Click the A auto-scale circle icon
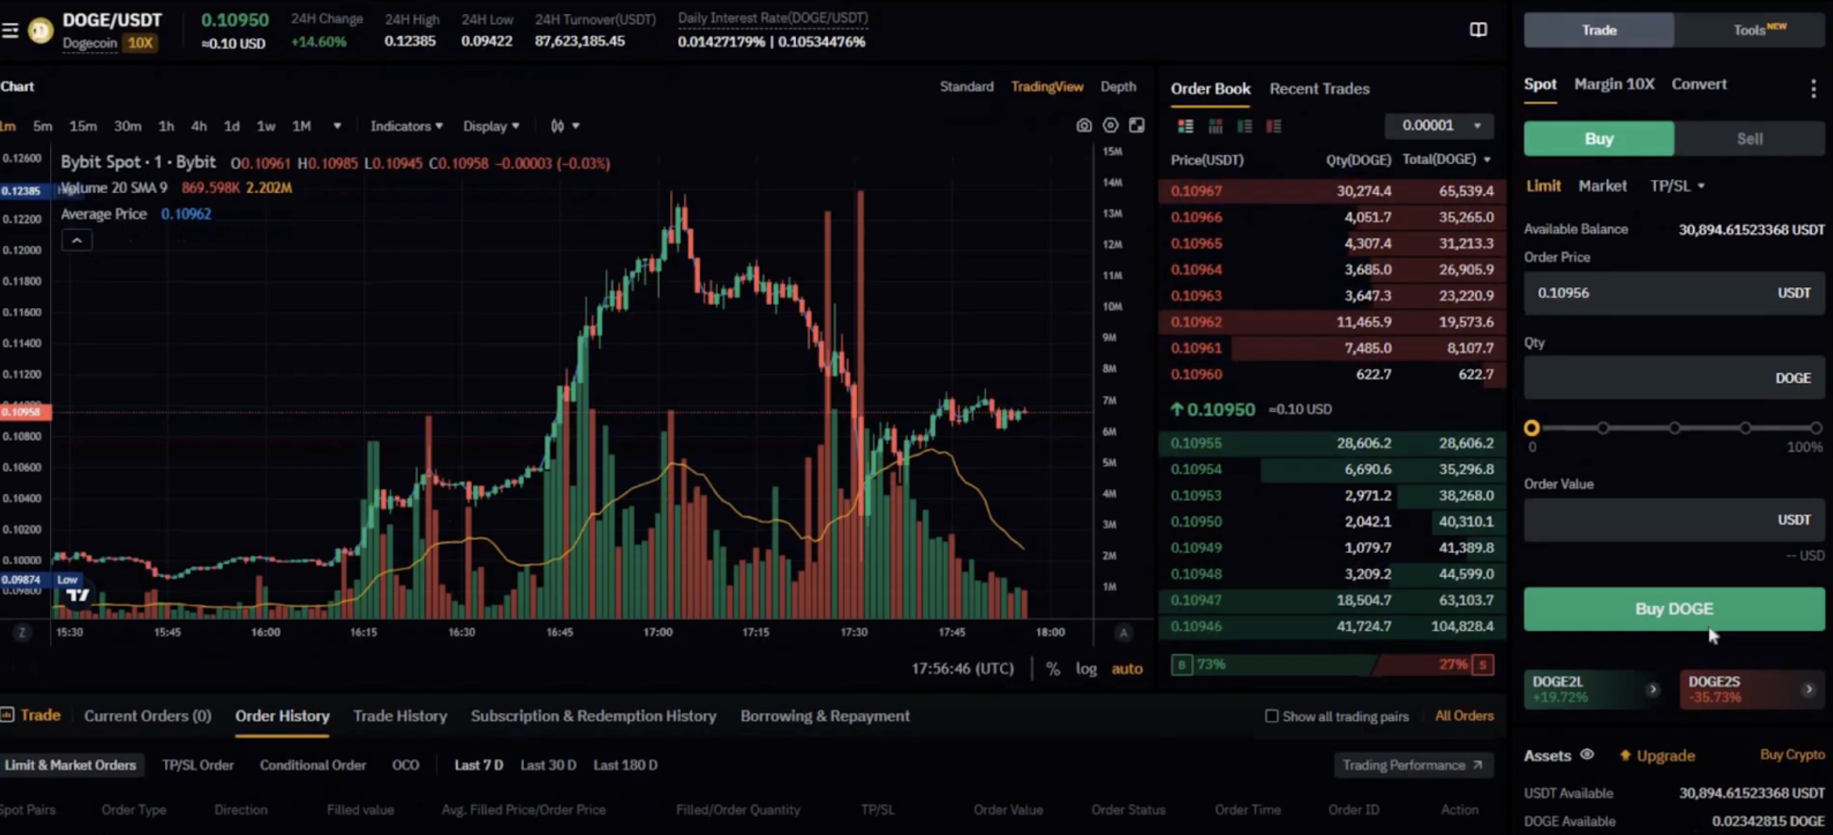 tap(1124, 633)
